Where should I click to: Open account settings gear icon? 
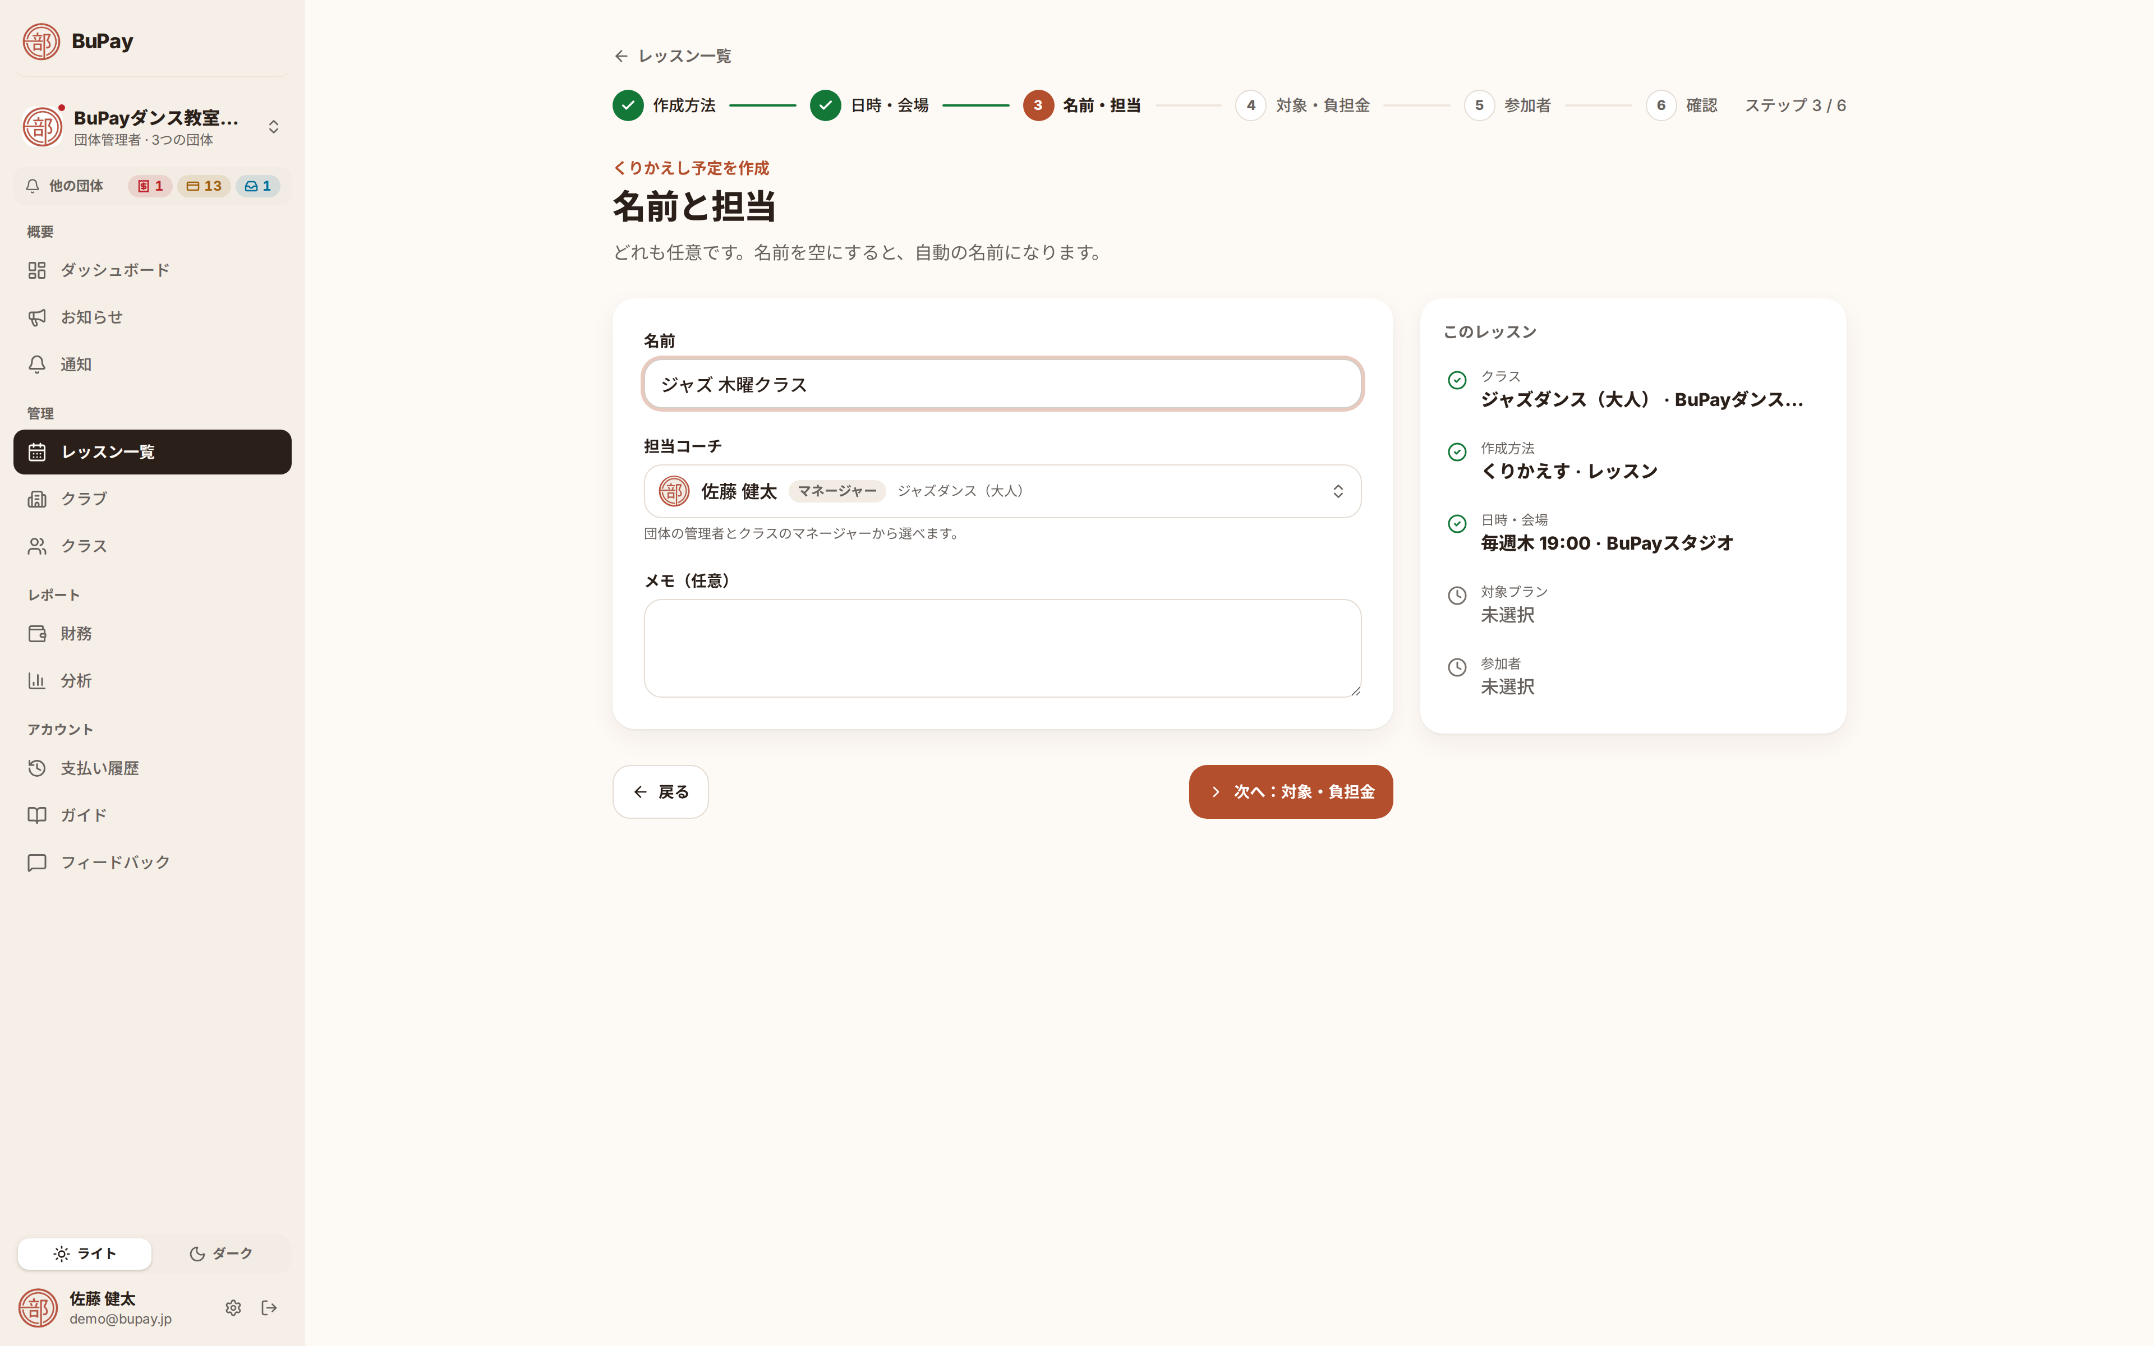pyautogui.click(x=233, y=1308)
